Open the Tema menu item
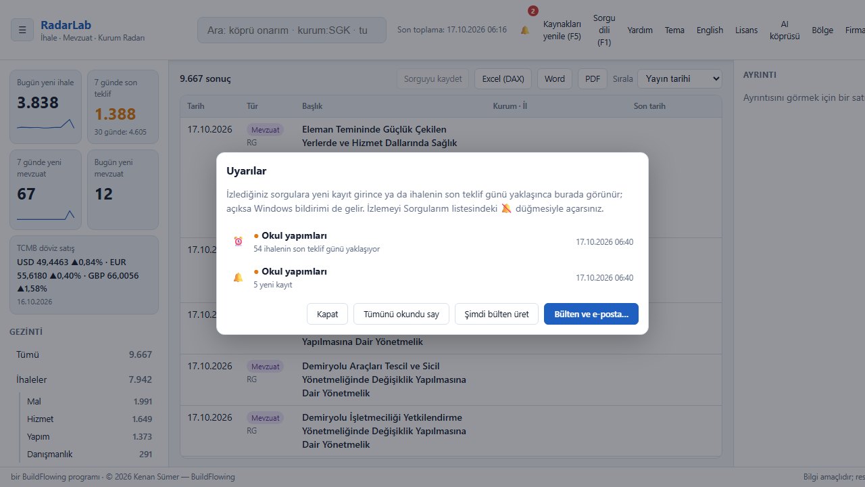Screen dimensions: 865x487 [x=674, y=30]
